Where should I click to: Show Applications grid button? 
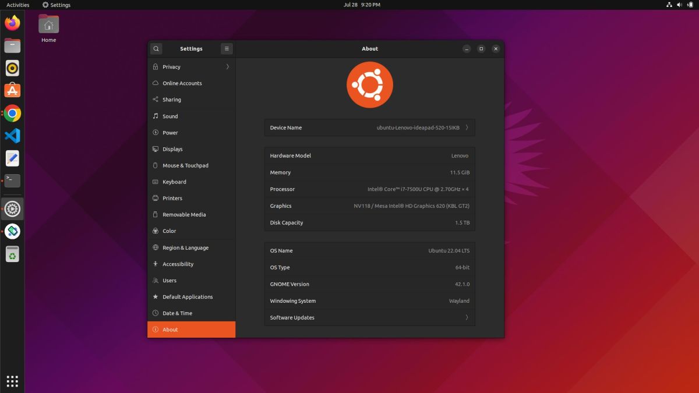pyautogui.click(x=12, y=381)
